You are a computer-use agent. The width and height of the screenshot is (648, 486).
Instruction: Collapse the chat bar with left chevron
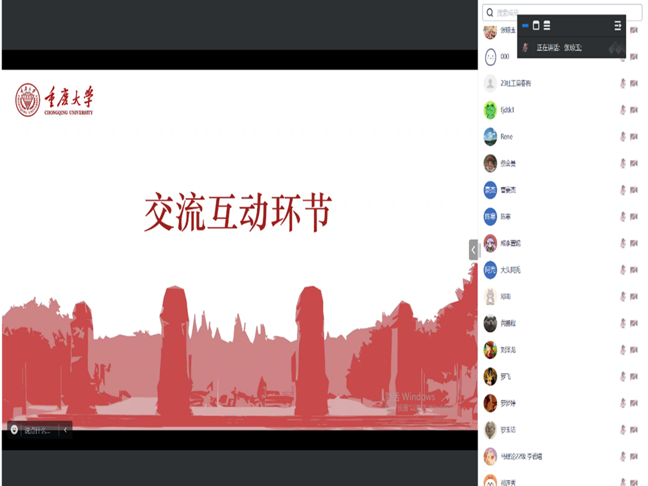pos(65,430)
